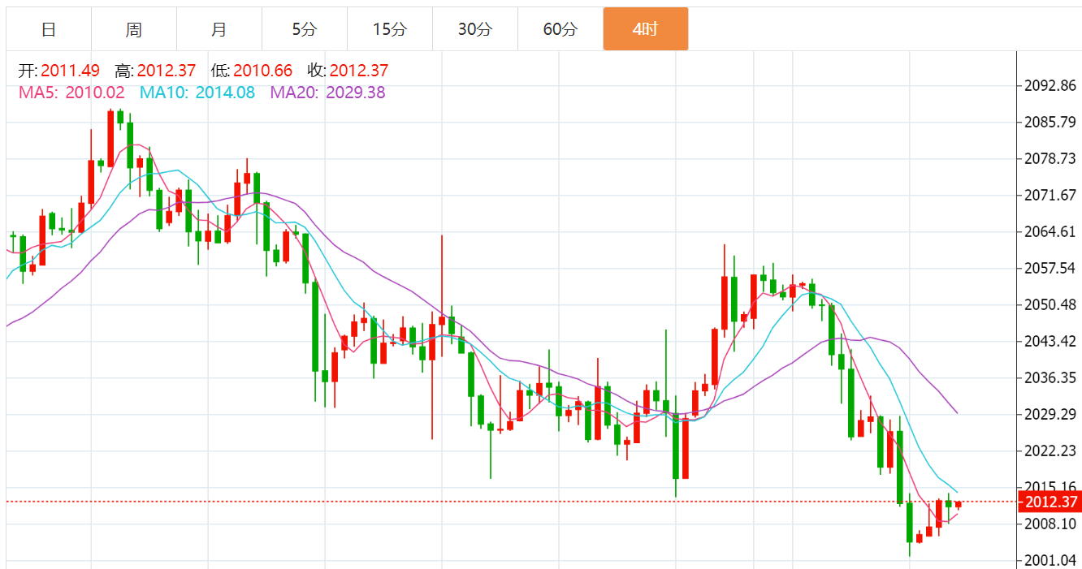Screen dimensions: 1082x569
Task: Click the 2092.86 price axis label
Action: tap(1051, 85)
